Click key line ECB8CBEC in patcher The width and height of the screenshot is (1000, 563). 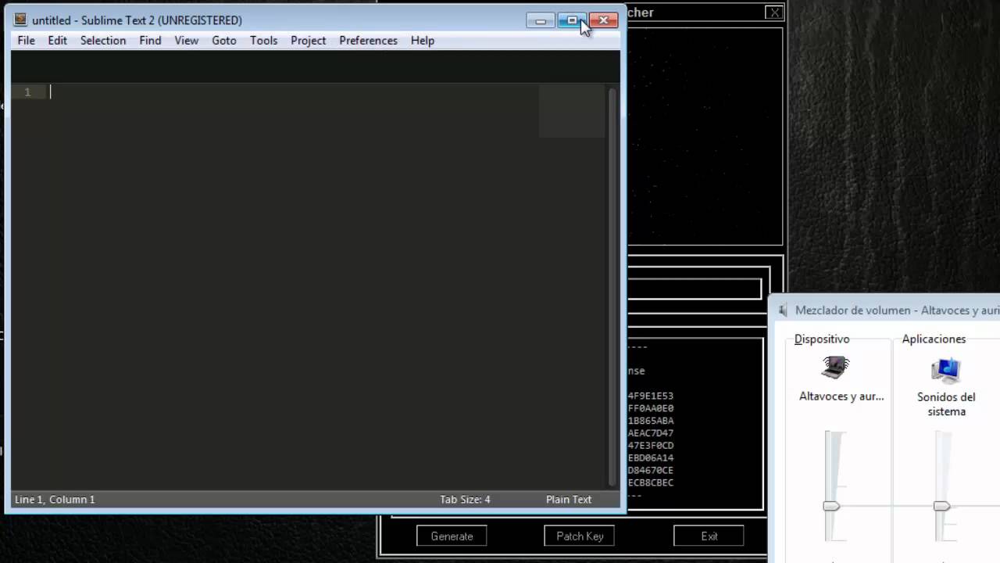(651, 483)
